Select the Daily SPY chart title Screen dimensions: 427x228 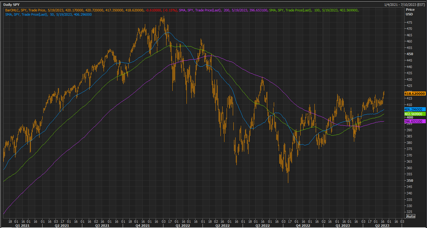click(x=12, y=5)
